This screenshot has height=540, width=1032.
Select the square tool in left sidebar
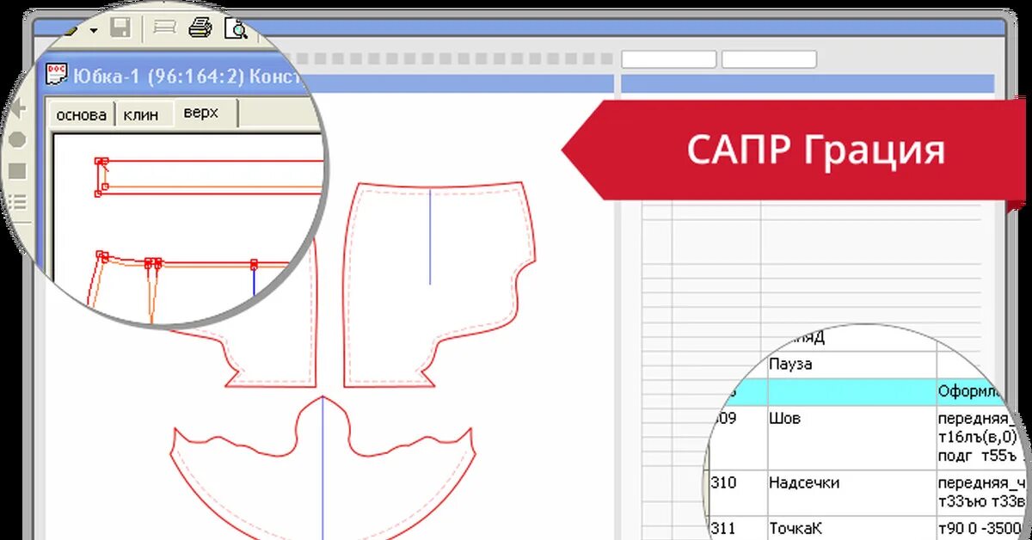coord(17,171)
